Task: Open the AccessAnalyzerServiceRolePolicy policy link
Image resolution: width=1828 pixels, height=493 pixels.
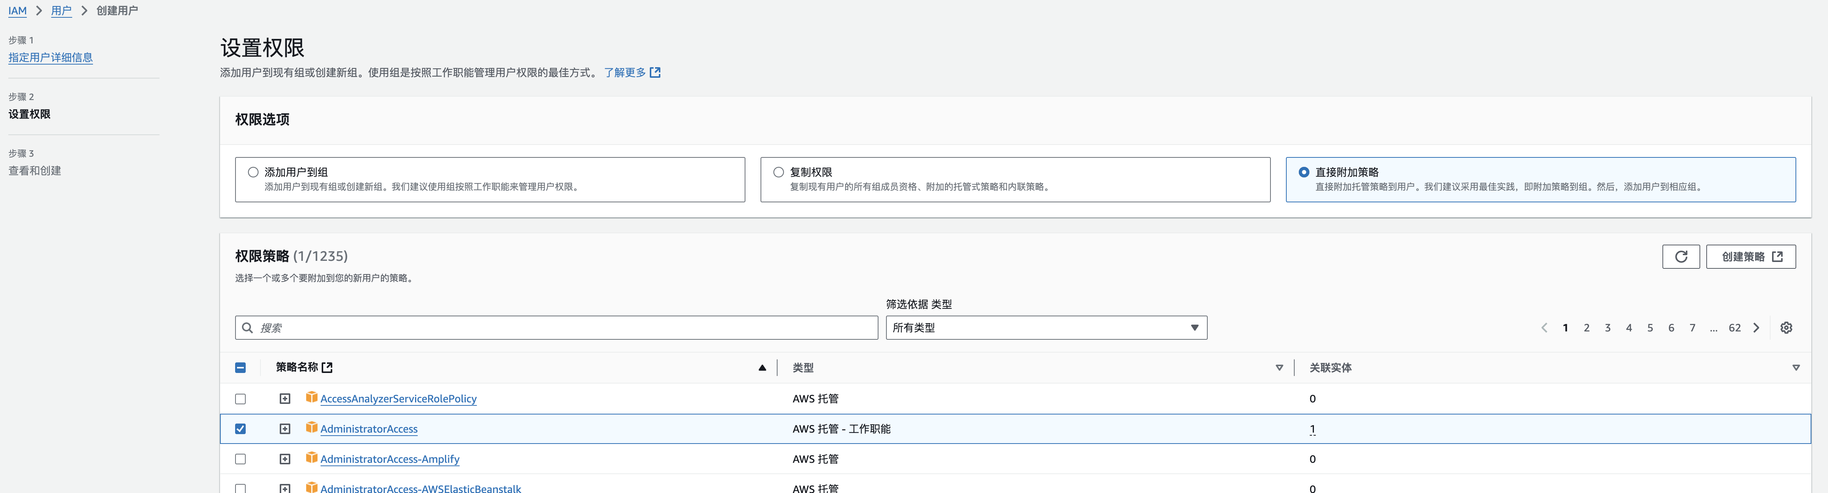Action: click(398, 399)
